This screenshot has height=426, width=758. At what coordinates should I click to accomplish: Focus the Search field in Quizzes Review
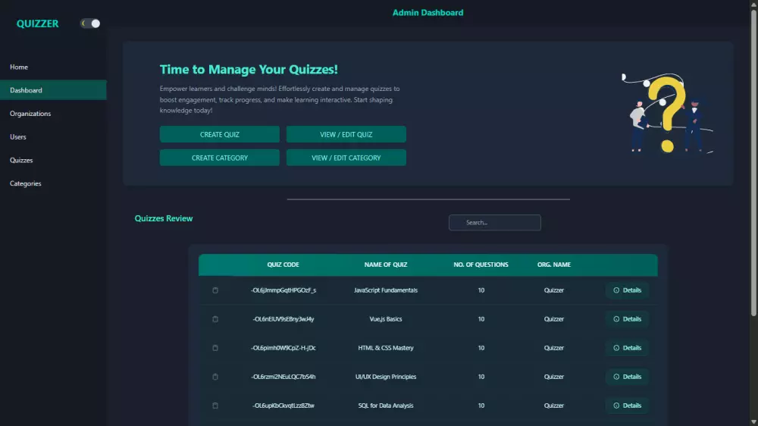click(x=494, y=222)
